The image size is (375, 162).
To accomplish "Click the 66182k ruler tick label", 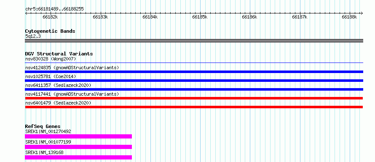I will (x=50, y=17).
